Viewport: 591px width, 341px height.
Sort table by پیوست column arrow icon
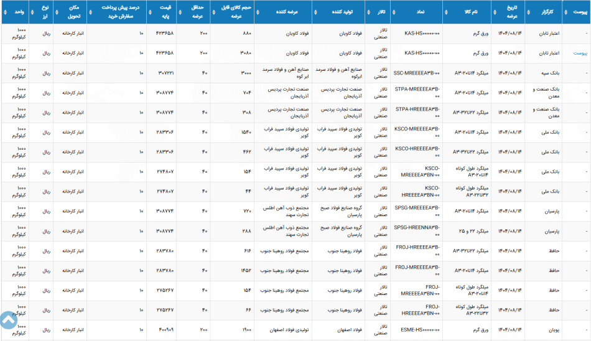coord(565,12)
